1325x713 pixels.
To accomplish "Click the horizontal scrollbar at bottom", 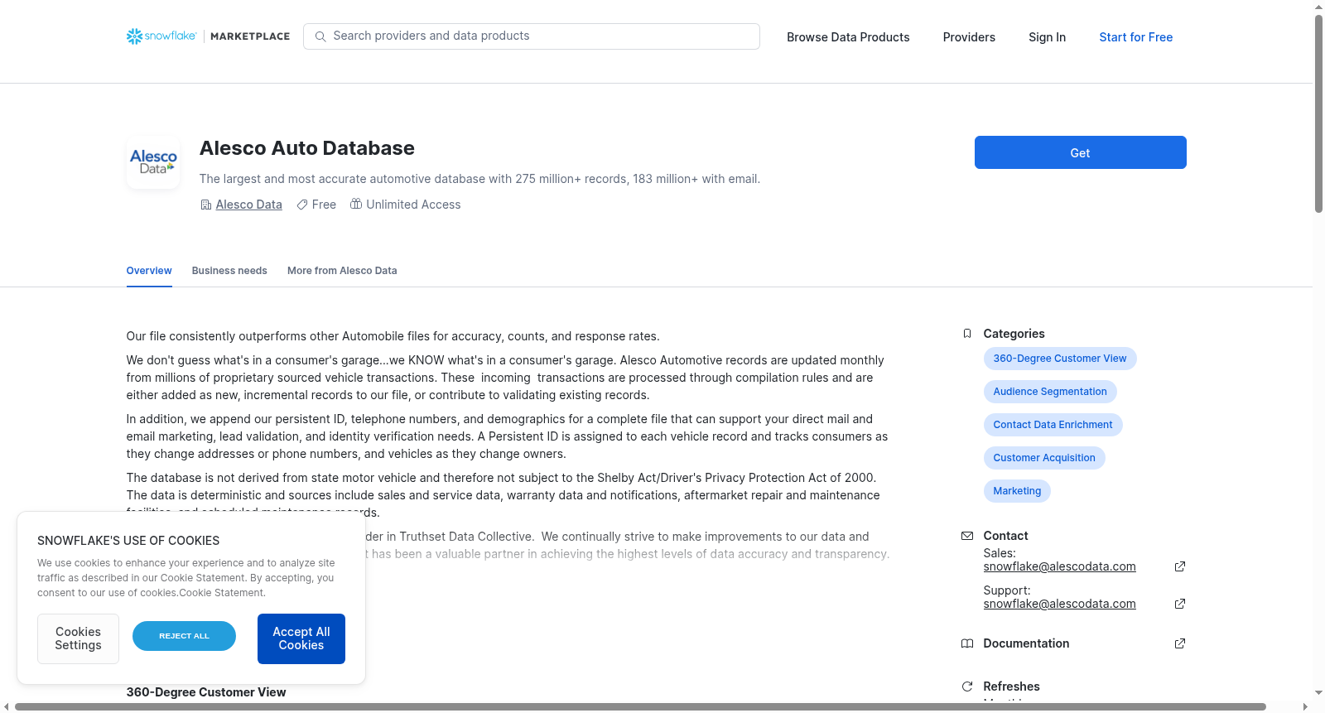I will [x=640, y=706].
